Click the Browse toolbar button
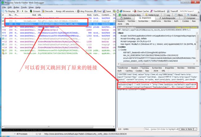 point(125,11)
